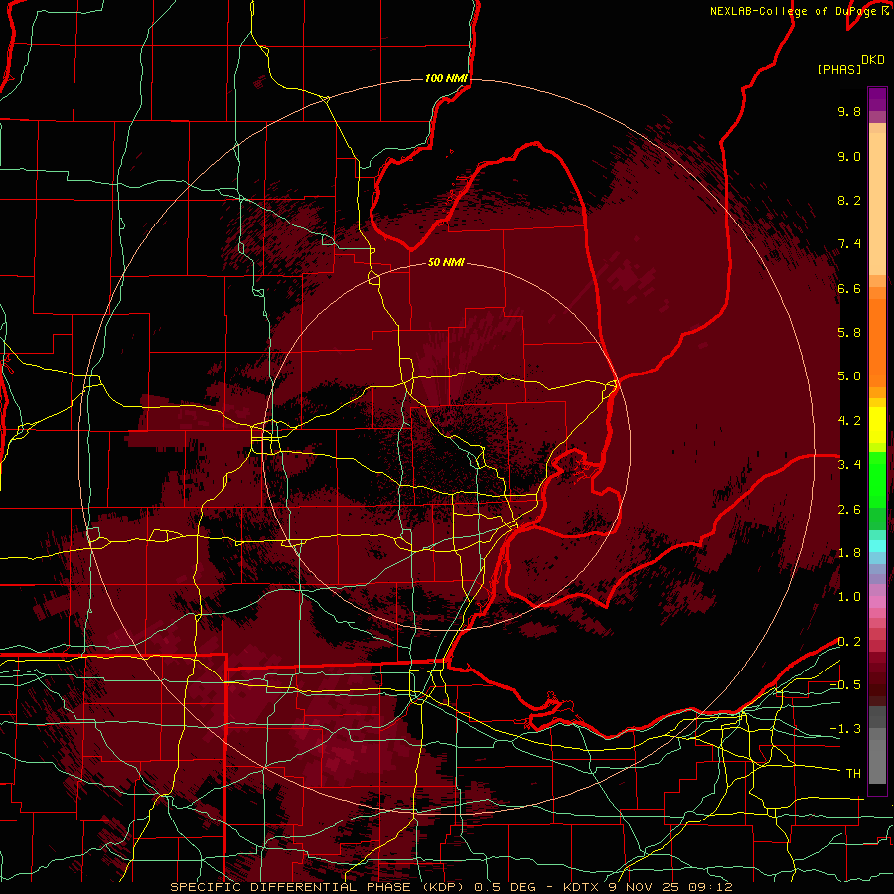Click the 2.6 legend scale value
The image size is (894, 894).
[849, 510]
